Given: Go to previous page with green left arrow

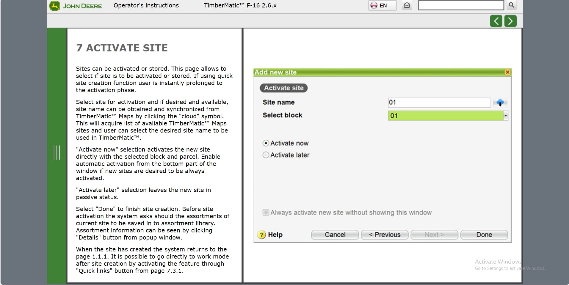Looking at the screenshot, I should (x=496, y=21).
